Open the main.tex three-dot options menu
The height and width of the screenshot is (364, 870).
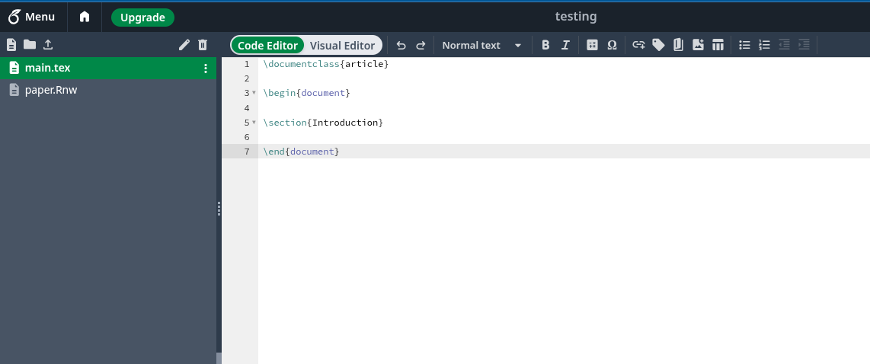point(205,68)
